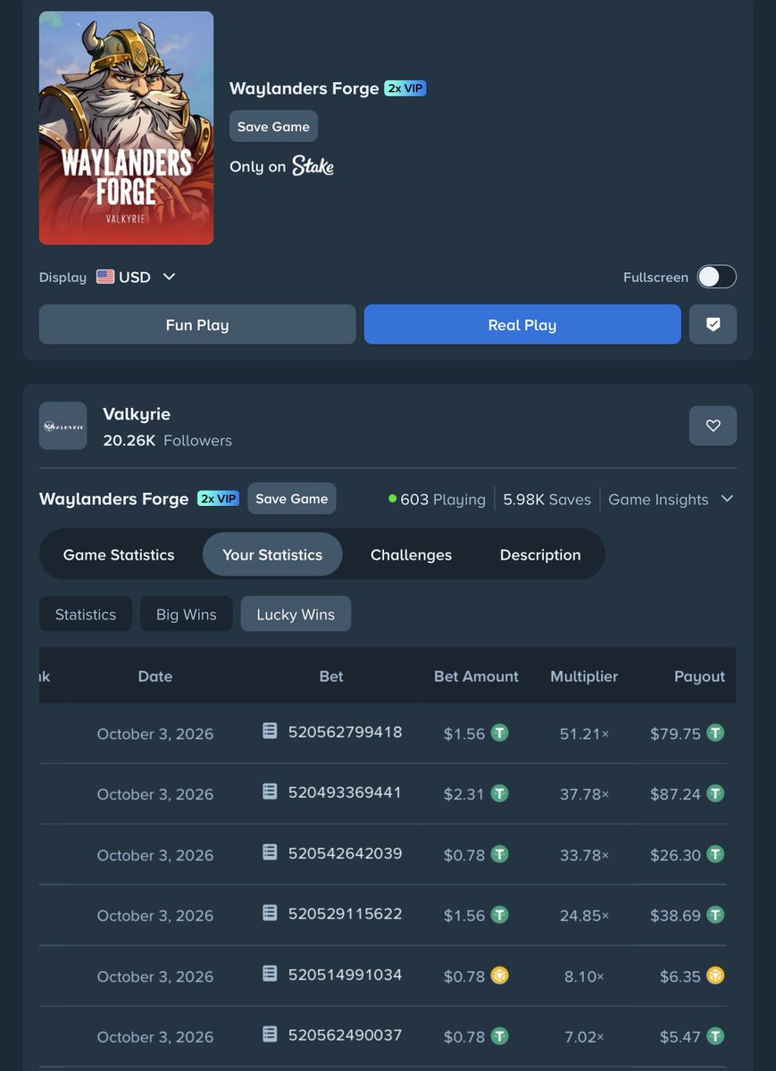Click the 20.26K Followers text
Image resolution: width=776 pixels, height=1071 pixels.
click(x=167, y=440)
